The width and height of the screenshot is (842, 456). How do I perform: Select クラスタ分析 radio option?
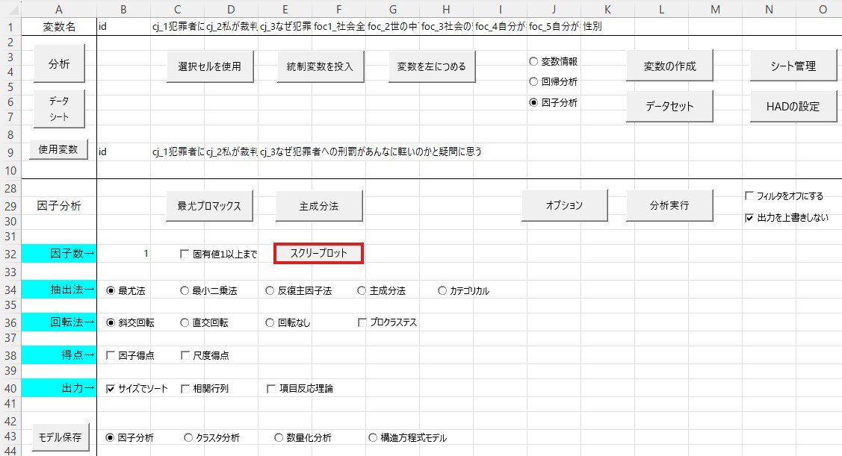[x=188, y=438]
